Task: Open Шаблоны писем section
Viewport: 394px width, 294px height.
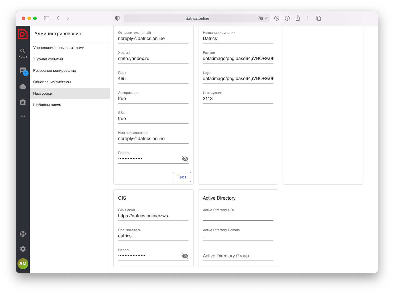Action: 47,105
